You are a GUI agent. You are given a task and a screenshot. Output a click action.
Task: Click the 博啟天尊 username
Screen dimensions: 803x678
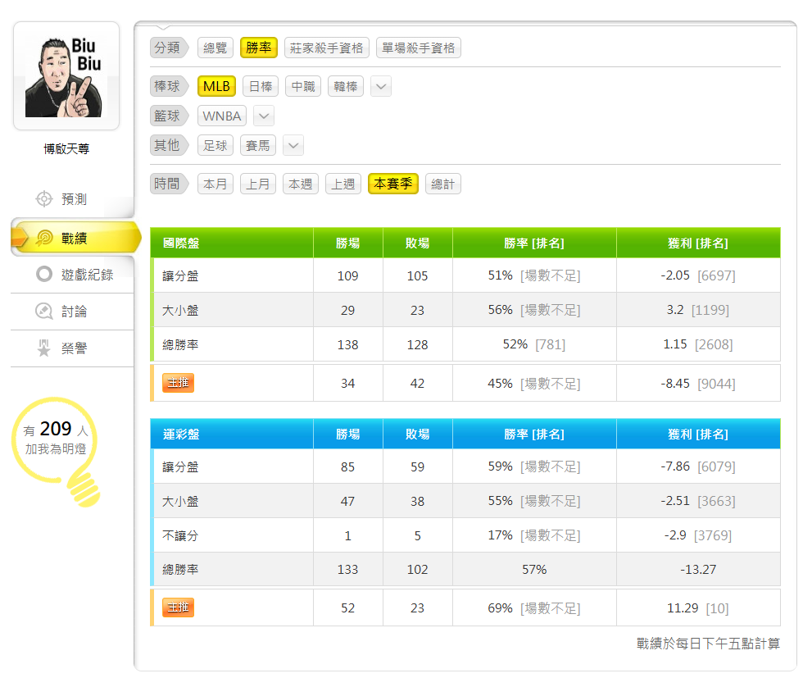click(x=66, y=148)
